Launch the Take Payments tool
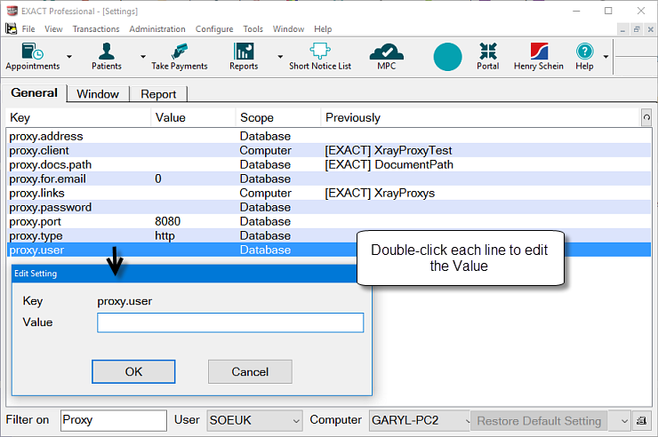This screenshot has height=437, width=658. (x=180, y=57)
